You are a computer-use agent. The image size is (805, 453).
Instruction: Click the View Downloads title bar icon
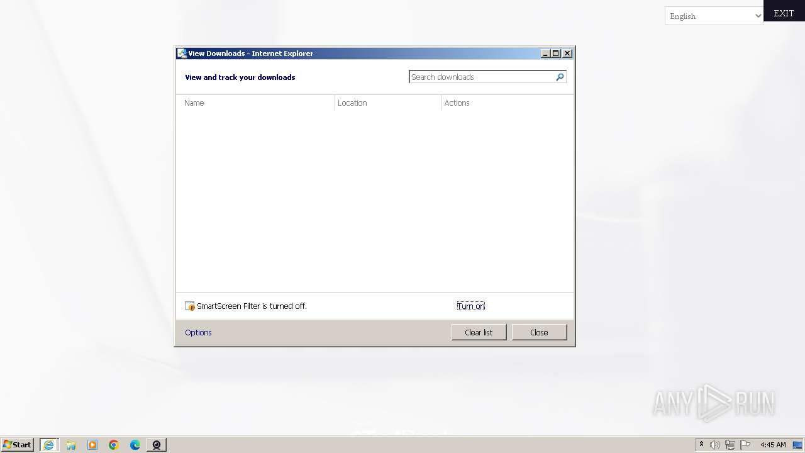click(182, 53)
